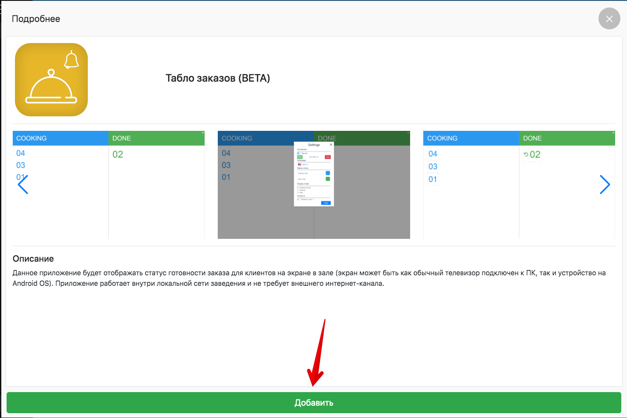Click the blue Cooking color swatch

[x=328, y=173]
